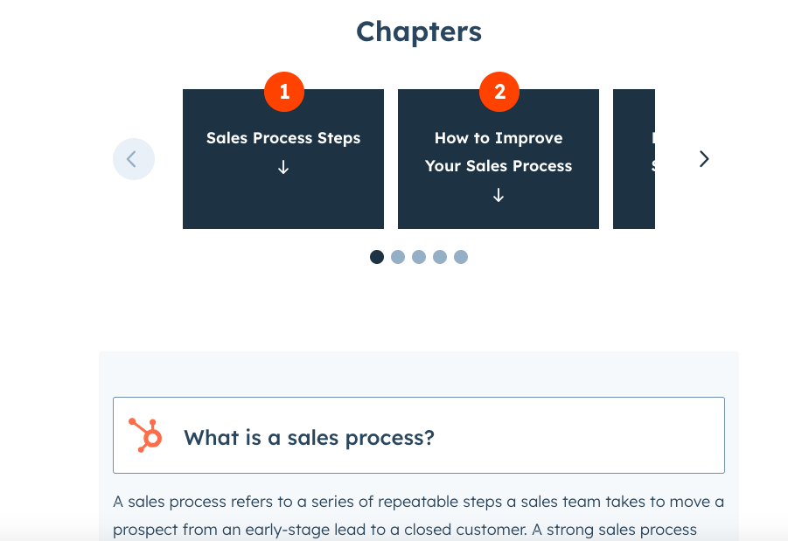Click the previous chapters arrow button

tap(134, 159)
